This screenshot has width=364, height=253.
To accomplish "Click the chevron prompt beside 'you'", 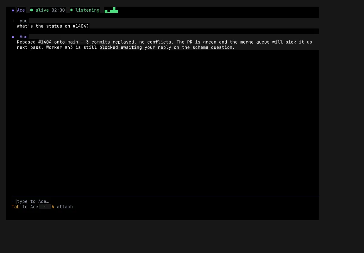I will coord(13,21).
